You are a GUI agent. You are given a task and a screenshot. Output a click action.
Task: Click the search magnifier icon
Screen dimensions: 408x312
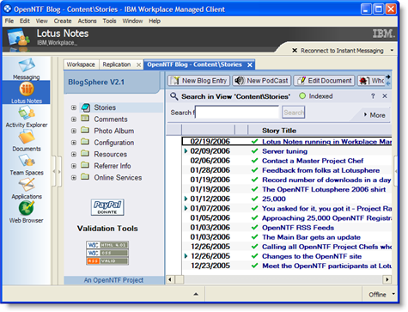174,96
